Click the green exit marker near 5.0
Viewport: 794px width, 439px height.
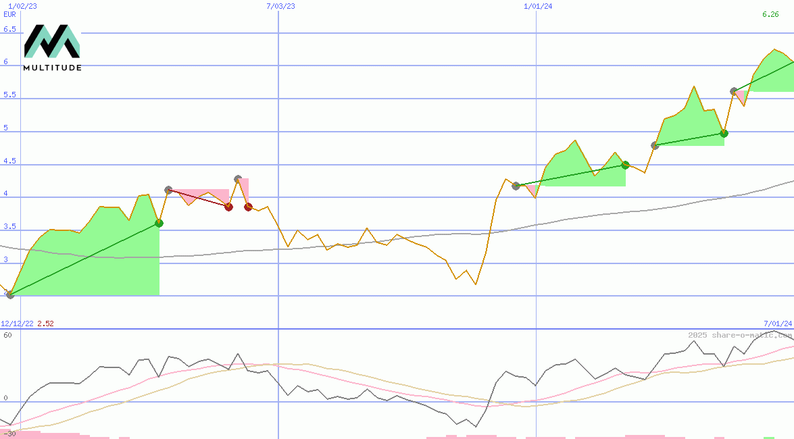tap(724, 133)
